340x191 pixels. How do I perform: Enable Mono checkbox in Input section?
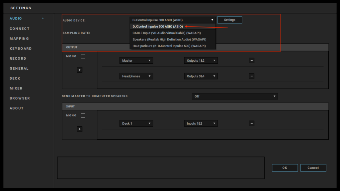pos(83,116)
